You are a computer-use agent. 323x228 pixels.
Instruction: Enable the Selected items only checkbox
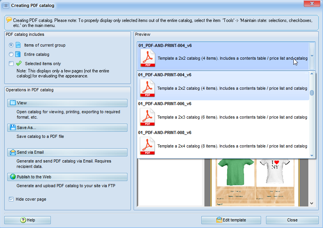click(11, 64)
